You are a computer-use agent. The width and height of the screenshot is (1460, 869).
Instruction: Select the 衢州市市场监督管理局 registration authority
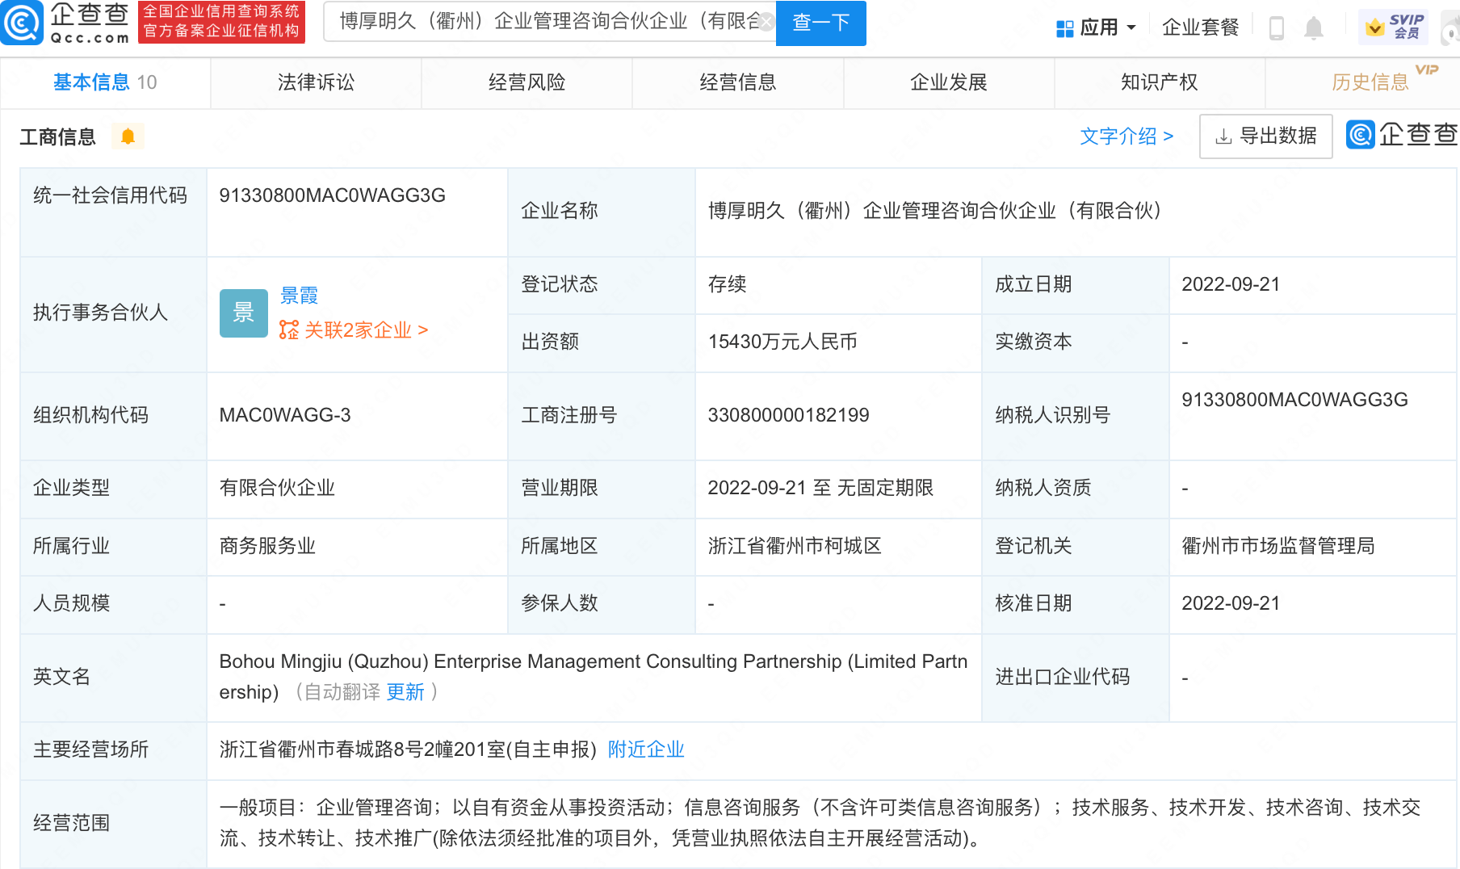1277,546
